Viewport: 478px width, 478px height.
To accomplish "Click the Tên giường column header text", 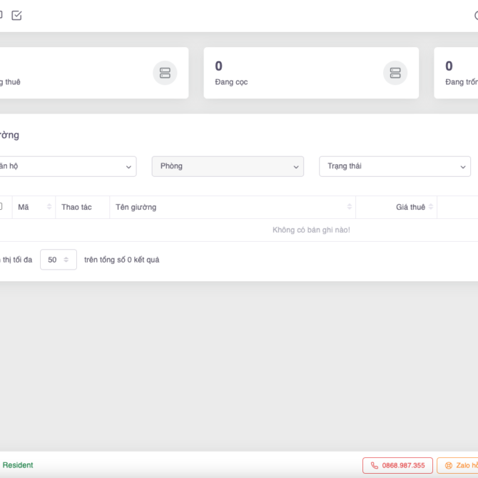I will tap(136, 207).
